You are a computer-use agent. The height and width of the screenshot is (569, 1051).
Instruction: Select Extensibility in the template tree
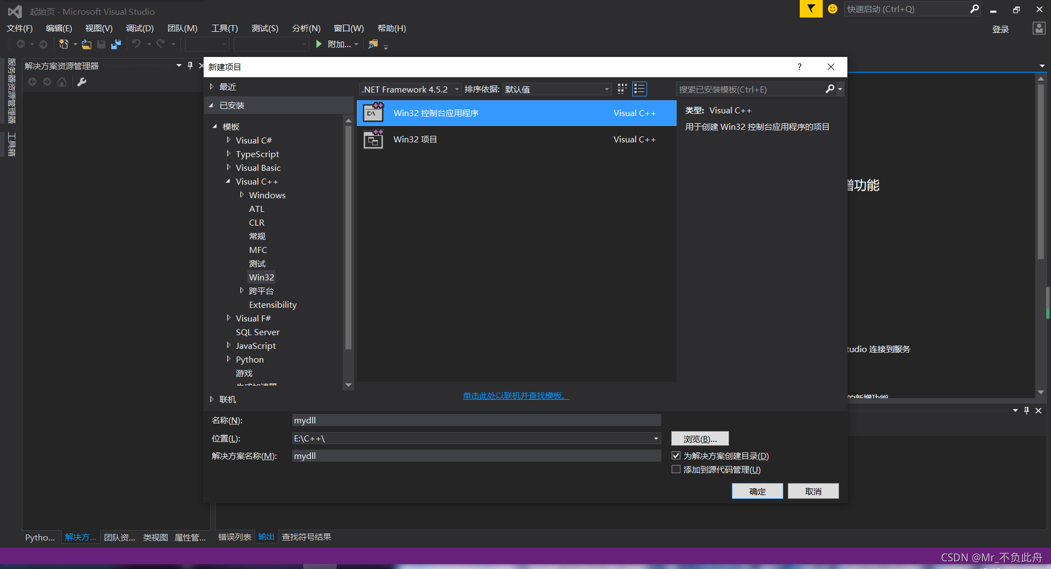[x=273, y=304]
